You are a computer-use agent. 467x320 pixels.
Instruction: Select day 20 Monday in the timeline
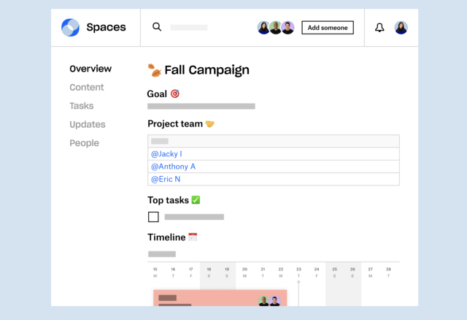(244, 273)
